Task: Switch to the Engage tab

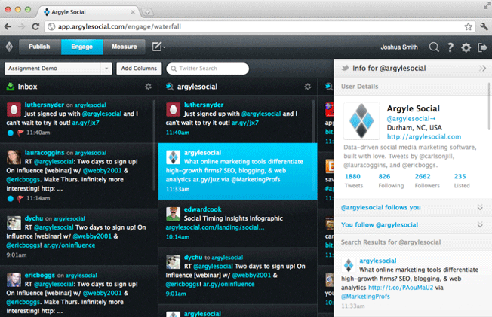Action: [81, 47]
